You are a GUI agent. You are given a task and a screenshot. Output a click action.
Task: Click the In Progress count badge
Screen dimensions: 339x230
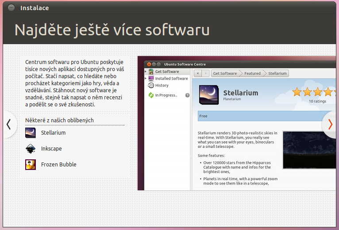(x=188, y=95)
